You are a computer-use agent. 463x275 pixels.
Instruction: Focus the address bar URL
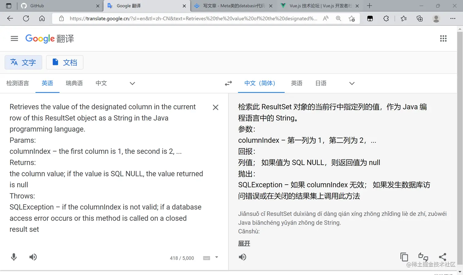(193, 18)
